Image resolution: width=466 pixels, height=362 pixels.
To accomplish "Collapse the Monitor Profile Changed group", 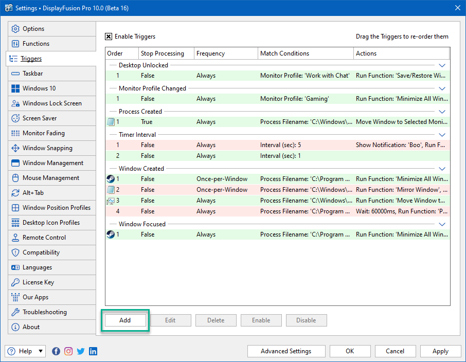I will point(442,88).
